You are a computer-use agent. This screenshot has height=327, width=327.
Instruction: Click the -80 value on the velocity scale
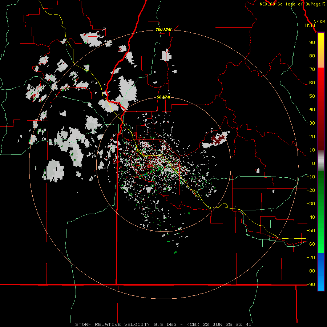[311, 271]
